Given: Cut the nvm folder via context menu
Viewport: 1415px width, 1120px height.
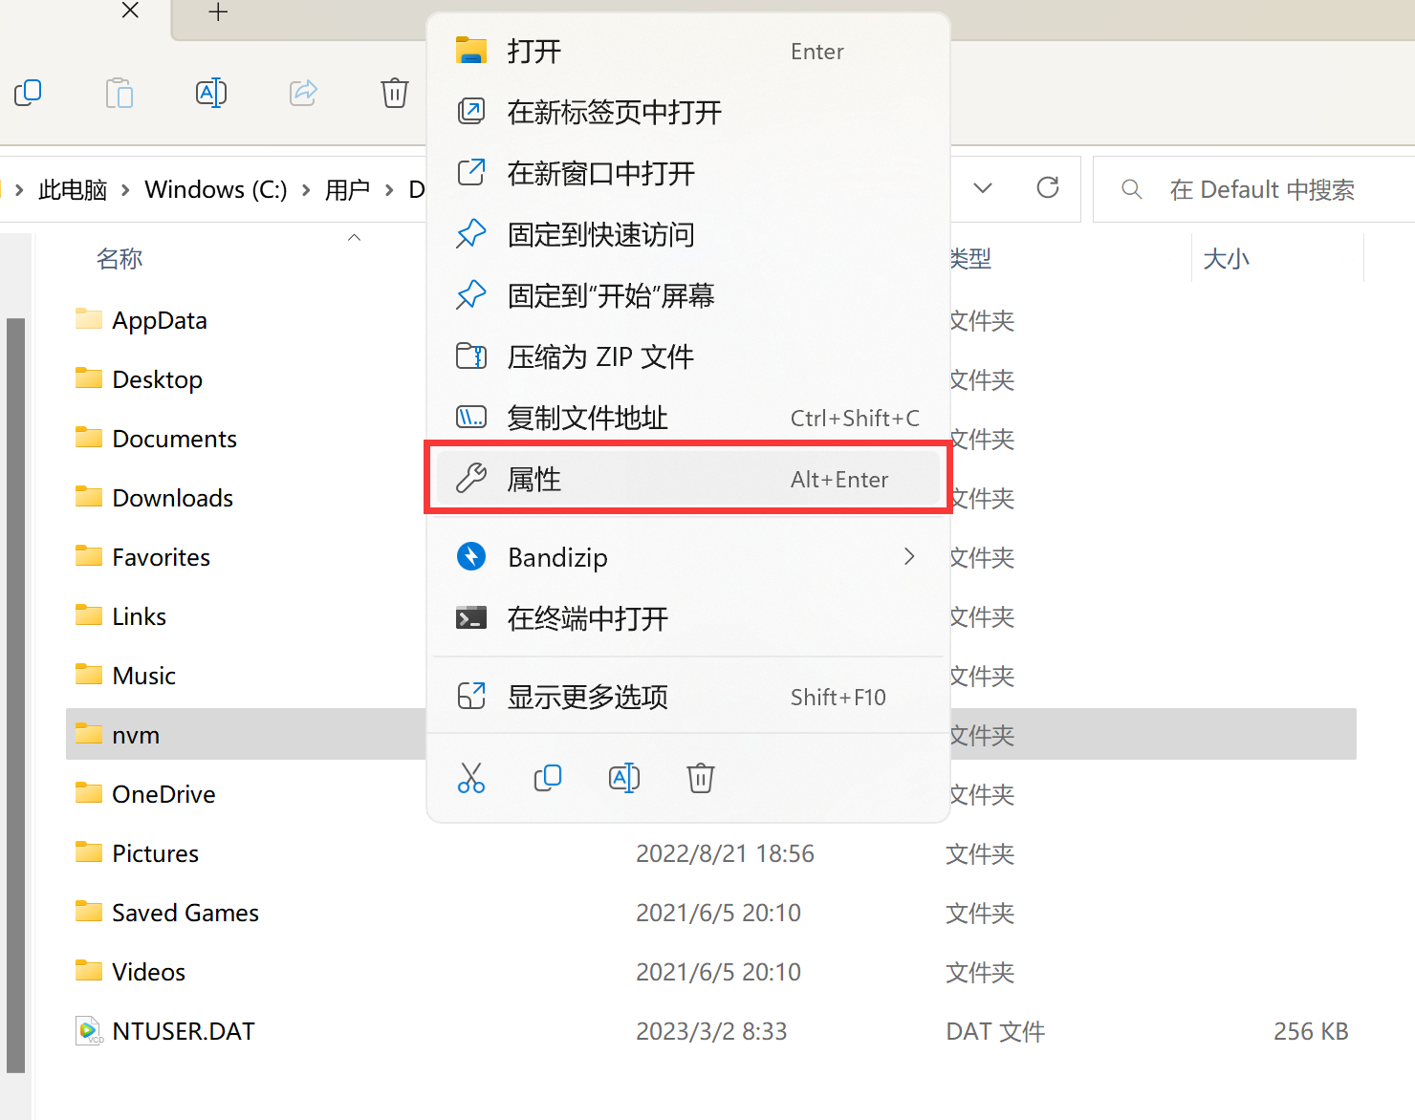Looking at the screenshot, I should coord(471,778).
